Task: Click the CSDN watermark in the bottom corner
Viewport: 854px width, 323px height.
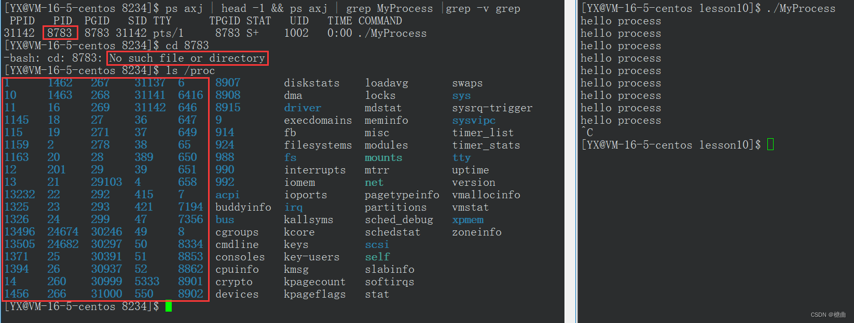Action: [x=828, y=315]
